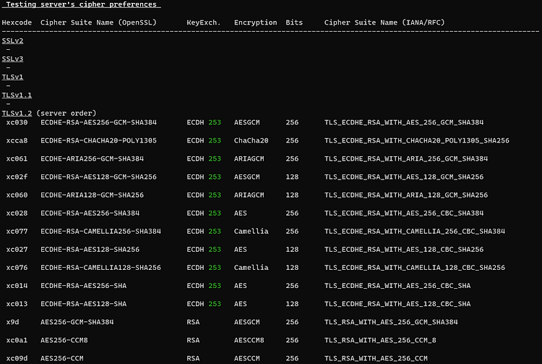The height and width of the screenshot is (364, 542).
Task: Select cipher "ECDHE-RSA-AES256-GCM-SHA384"
Action: coord(98,122)
